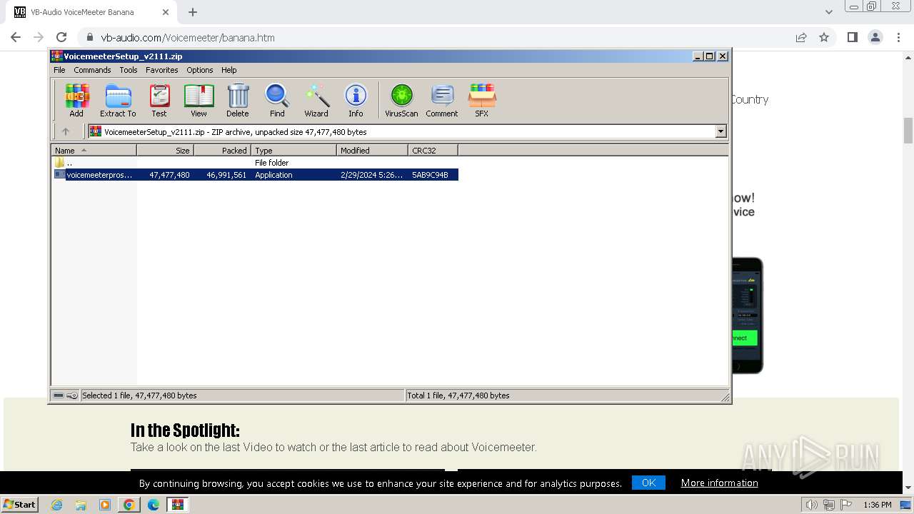
Task: Click OK on the cookie banner
Action: [x=648, y=483]
